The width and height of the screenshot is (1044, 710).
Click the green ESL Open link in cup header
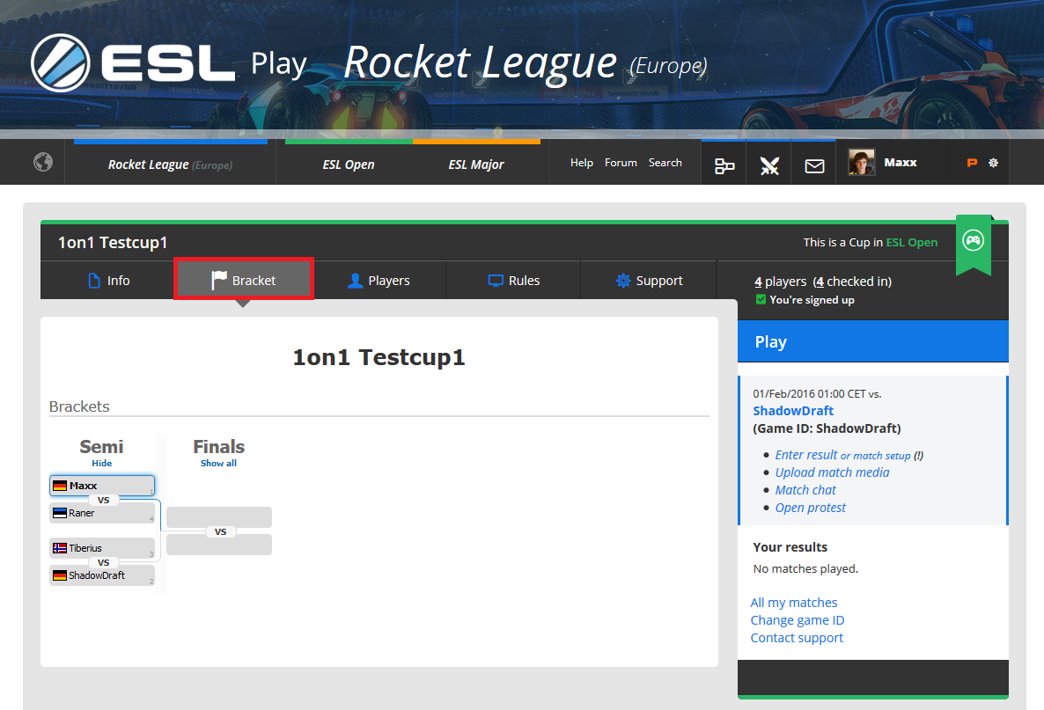[911, 242]
